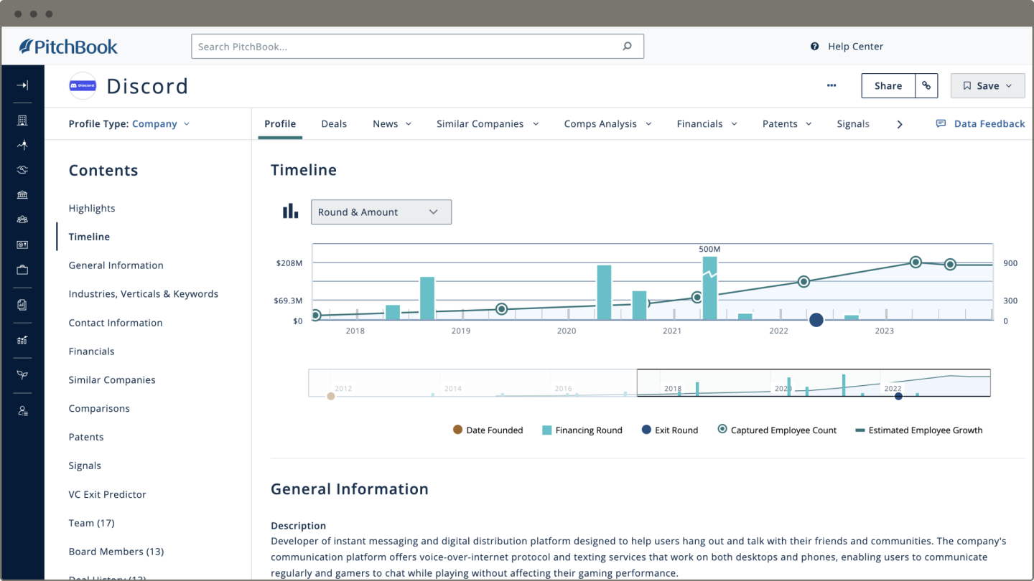
Task: Open the Companies building icon in sidebar
Action: pos(22,121)
